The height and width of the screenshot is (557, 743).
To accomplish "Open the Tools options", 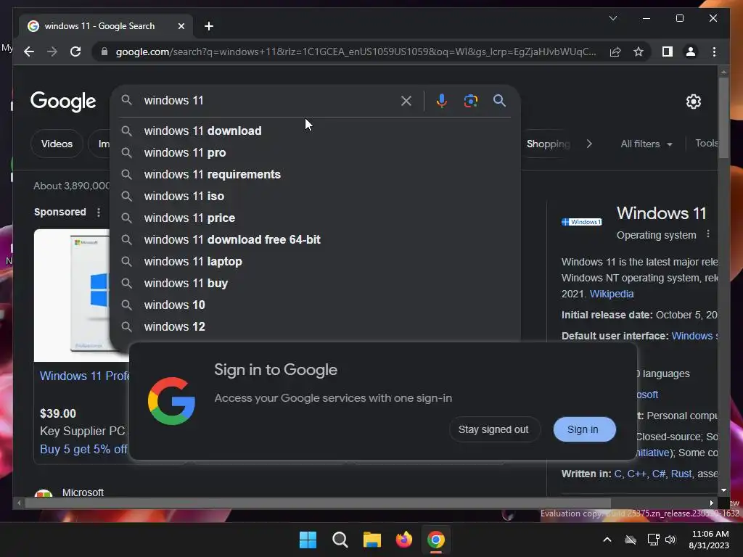I will pyautogui.click(x=706, y=143).
